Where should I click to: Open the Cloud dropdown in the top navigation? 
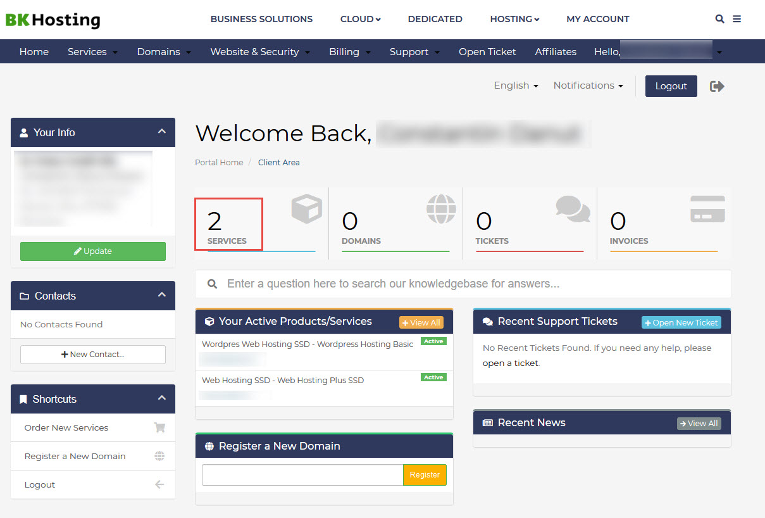[x=361, y=19]
